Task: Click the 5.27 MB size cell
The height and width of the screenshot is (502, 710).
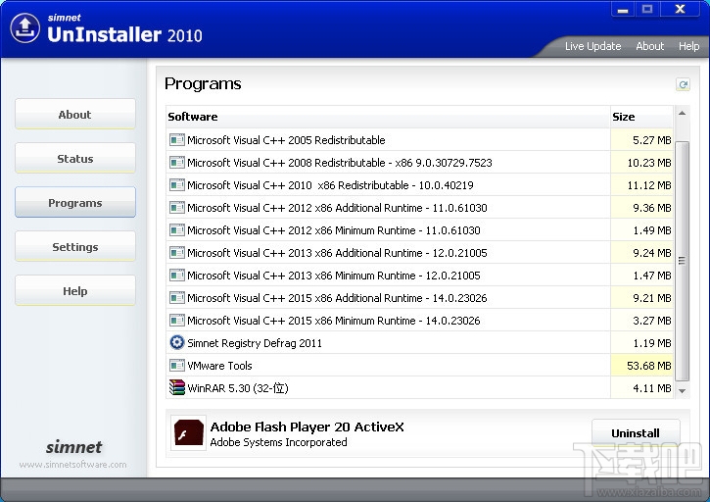Action: coord(641,139)
